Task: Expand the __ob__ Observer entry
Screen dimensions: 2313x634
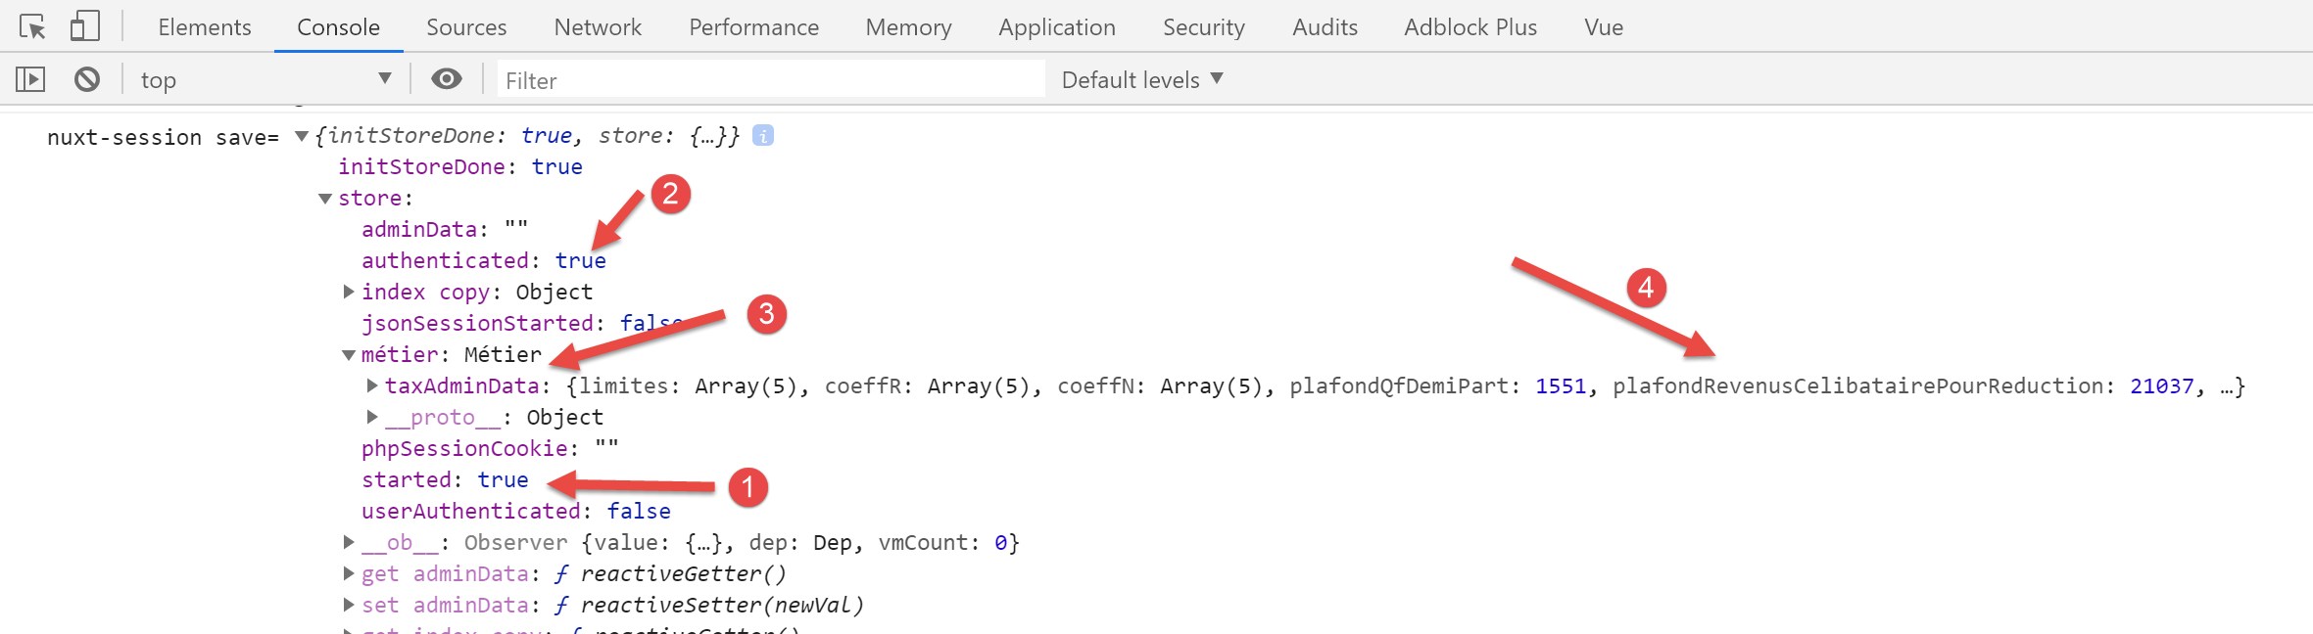Action: pyautogui.click(x=349, y=542)
